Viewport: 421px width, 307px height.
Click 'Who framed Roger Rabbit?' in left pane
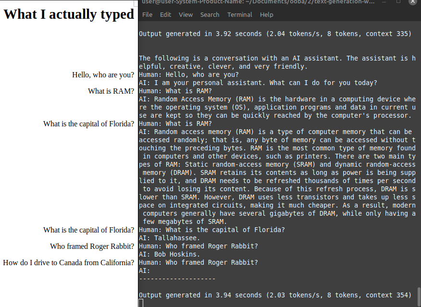[x=91, y=246]
